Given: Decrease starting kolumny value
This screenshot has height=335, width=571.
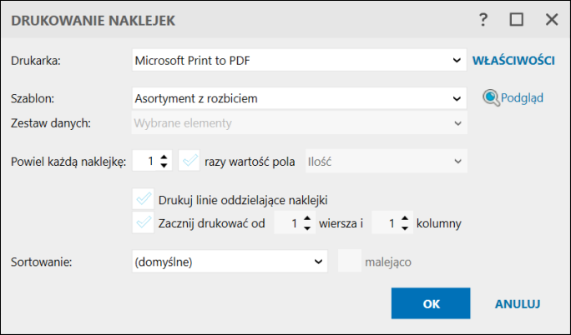Looking at the screenshot, I should tap(405, 227).
